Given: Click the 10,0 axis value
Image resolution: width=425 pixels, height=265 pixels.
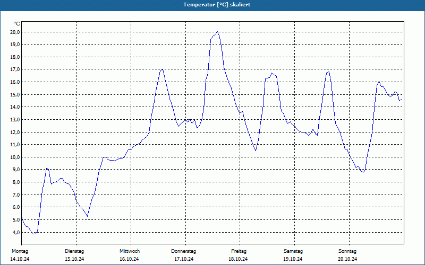Looking at the screenshot, I should click(x=15, y=157).
